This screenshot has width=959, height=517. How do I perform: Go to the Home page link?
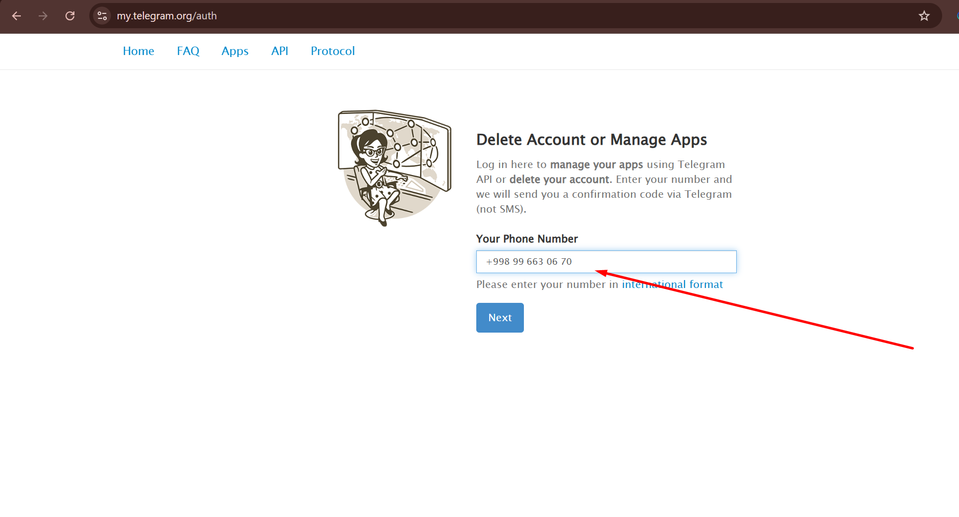click(138, 51)
